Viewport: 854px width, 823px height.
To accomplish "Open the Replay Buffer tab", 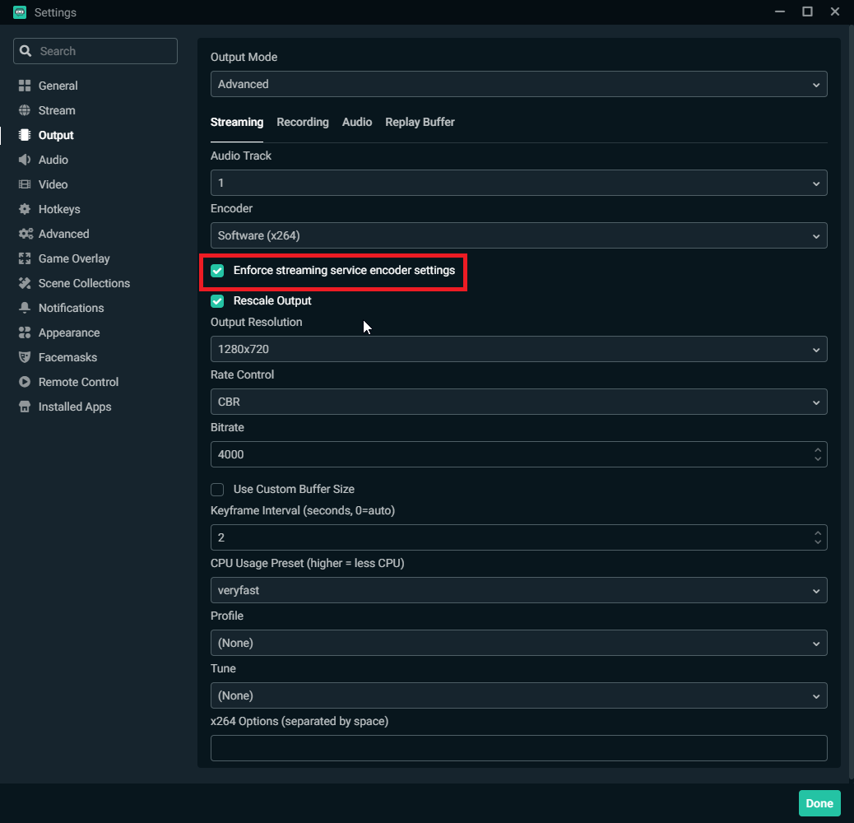I will (420, 122).
